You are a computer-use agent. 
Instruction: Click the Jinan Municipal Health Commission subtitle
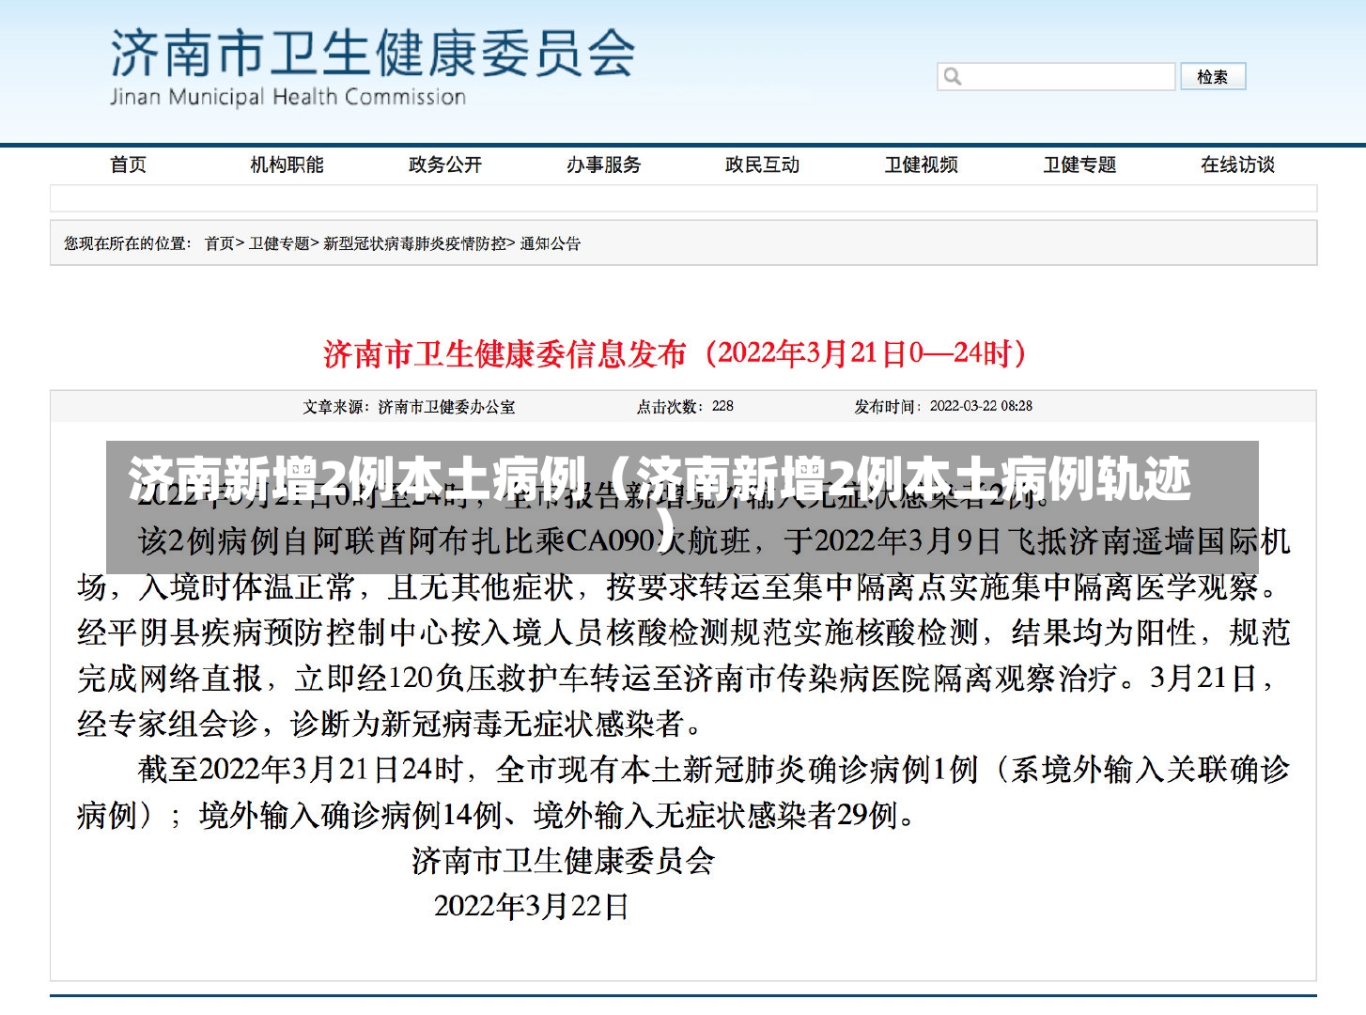pos(287,97)
